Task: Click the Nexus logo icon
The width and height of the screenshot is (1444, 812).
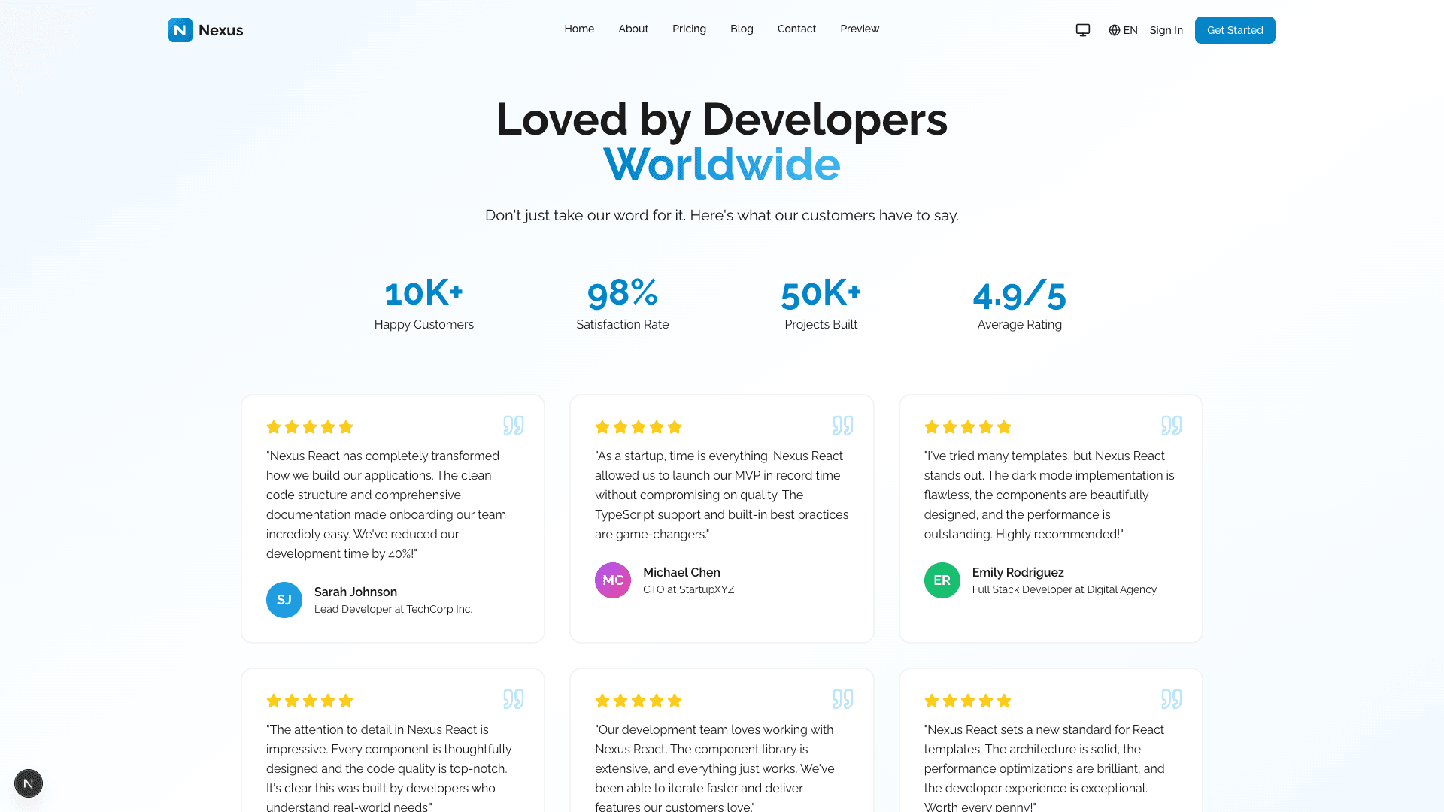Action: (180, 30)
